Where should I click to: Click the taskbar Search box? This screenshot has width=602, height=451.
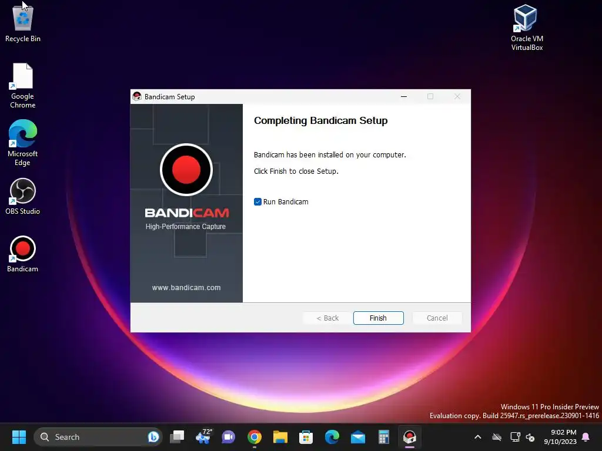[x=98, y=437]
